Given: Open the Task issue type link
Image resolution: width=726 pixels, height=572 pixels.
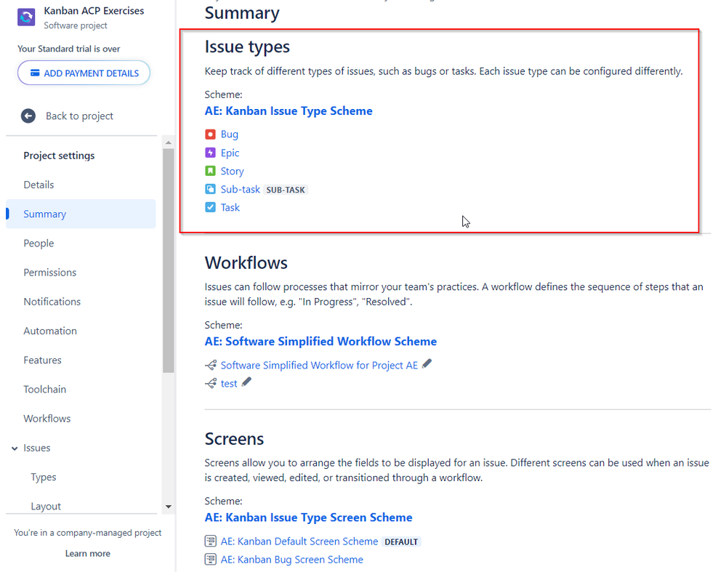Looking at the screenshot, I should (x=230, y=207).
